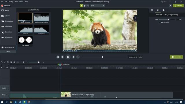Screen dimensions: 185x104
Task: Open the Share menu
Action: tap(21, 2)
